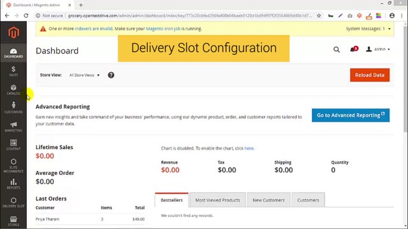Open new browser tab with plus
The width and height of the screenshot is (408, 229).
coord(81,5)
